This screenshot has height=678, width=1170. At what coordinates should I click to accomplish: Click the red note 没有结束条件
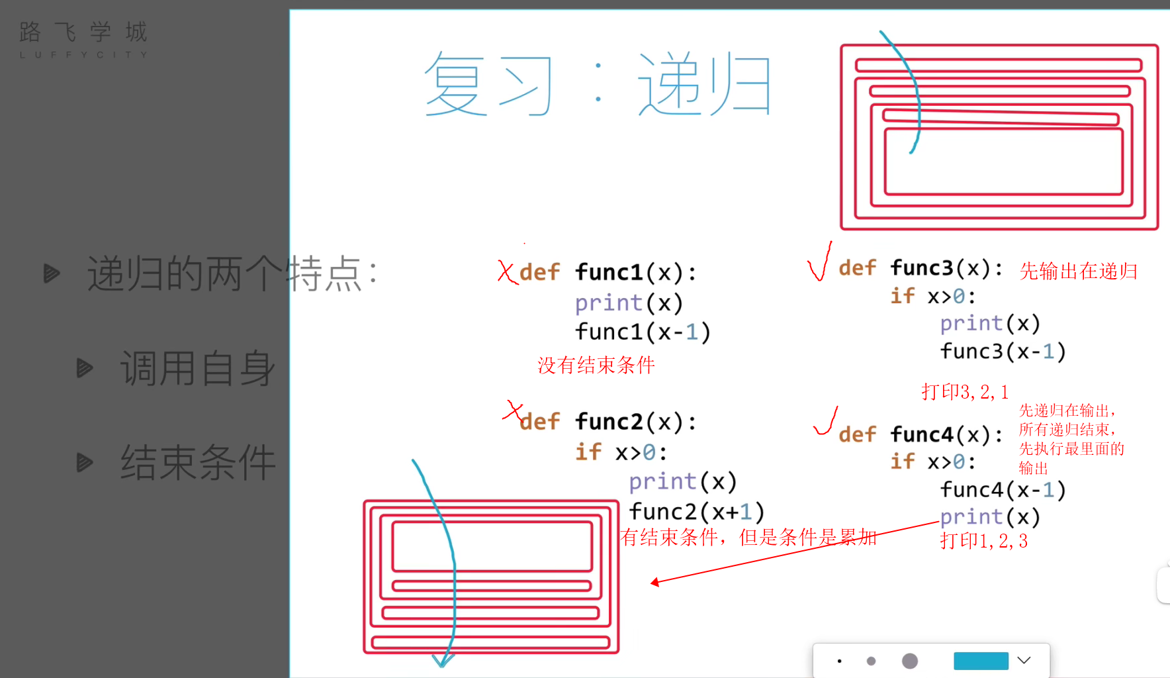pos(596,365)
